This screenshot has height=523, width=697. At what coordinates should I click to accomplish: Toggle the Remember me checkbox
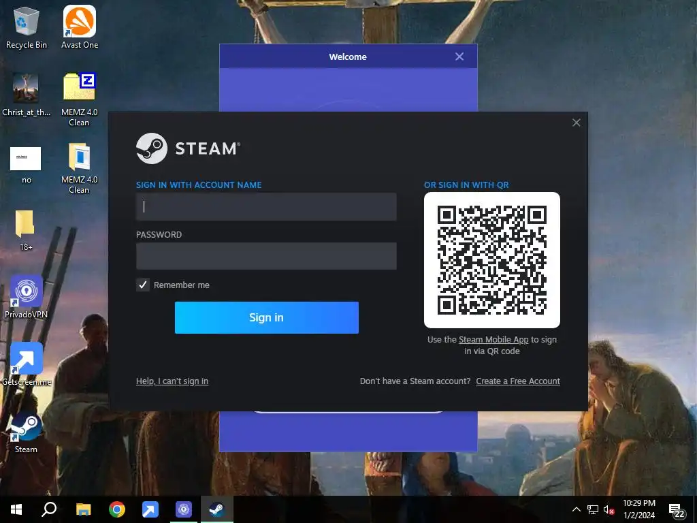coord(143,285)
